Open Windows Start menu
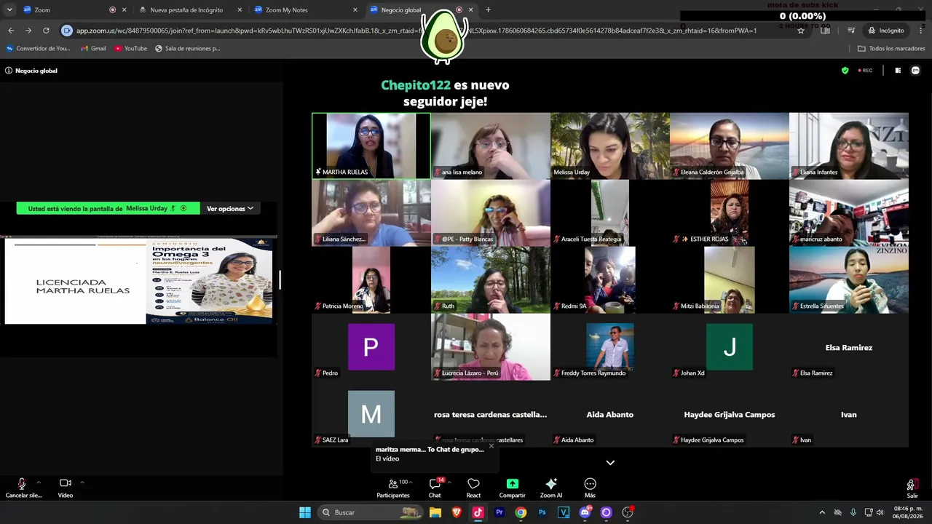This screenshot has height=524, width=932. (305, 512)
